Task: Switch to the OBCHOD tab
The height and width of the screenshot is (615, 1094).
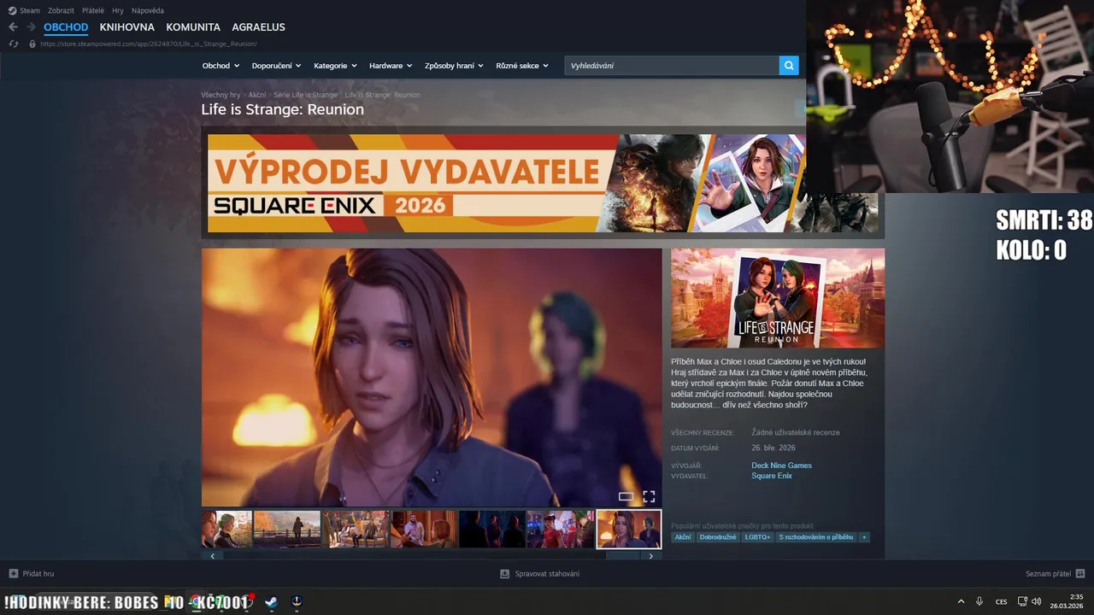Action: pyautogui.click(x=66, y=27)
